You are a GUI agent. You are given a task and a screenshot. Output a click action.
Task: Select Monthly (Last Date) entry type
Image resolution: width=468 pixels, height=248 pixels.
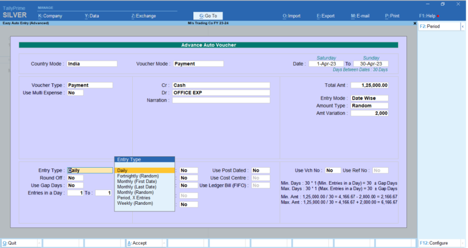click(x=144, y=187)
